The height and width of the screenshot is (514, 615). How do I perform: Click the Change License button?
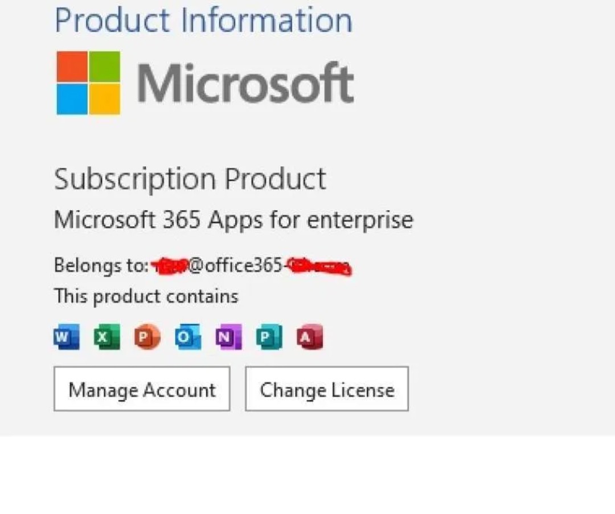[327, 389]
